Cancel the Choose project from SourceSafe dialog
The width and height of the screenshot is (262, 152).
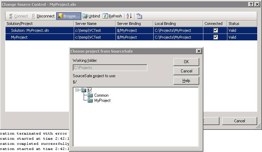[x=186, y=71]
